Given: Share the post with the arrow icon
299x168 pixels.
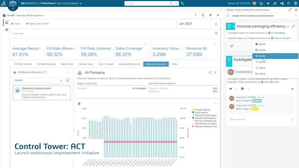Looking at the screenshot, I should tap(292, 89).
